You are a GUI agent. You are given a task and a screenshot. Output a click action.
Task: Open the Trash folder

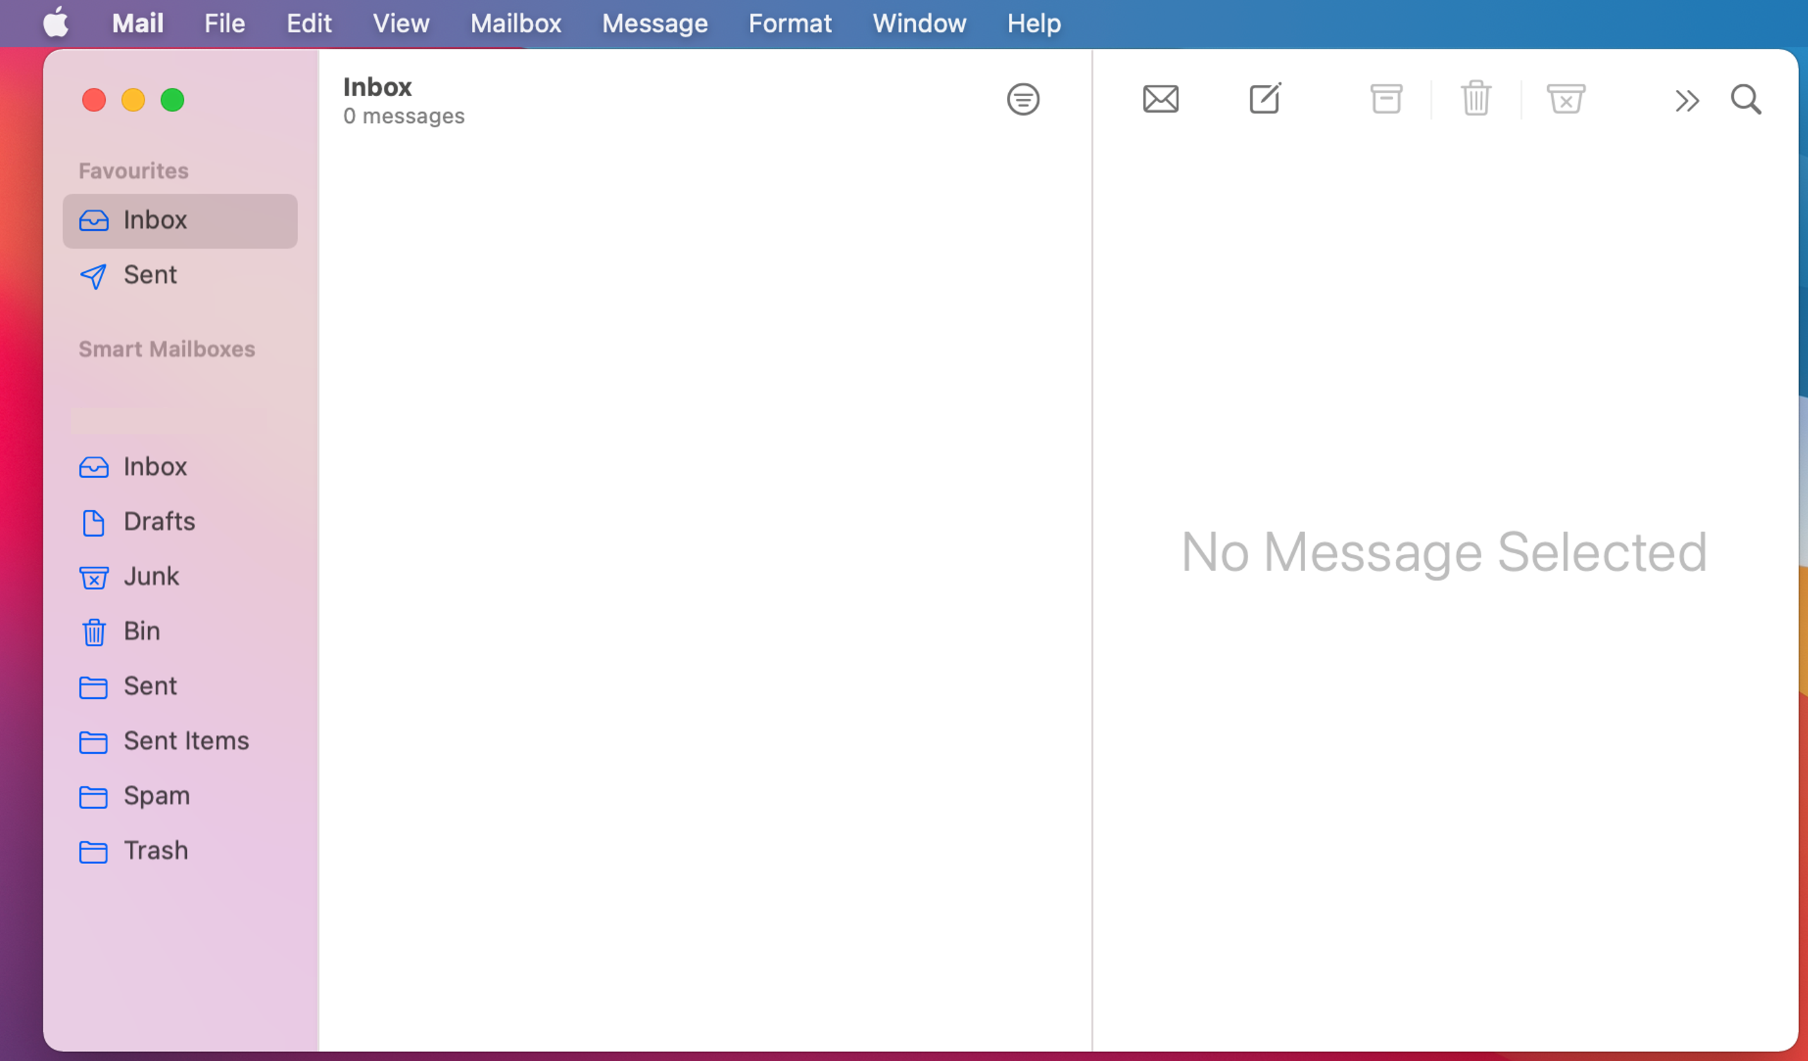point(156,851)
